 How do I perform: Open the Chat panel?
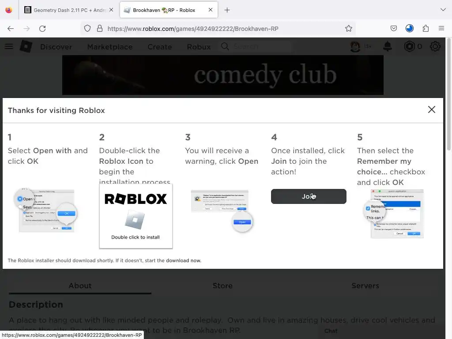331,331
